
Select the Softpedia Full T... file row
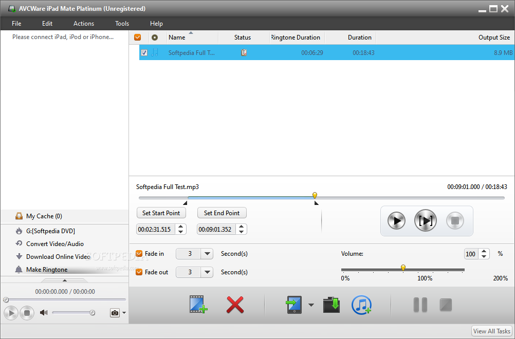pos(327,52)
